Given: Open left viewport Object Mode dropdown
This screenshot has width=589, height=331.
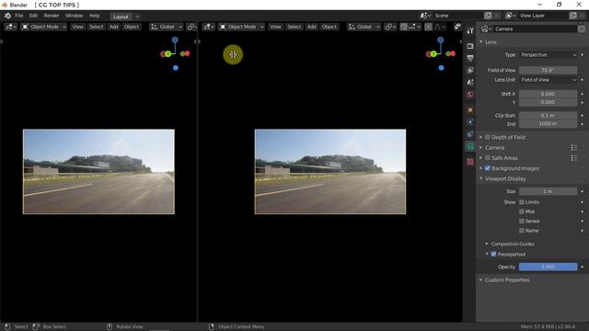Looking at the screenshot, I should 44,27.
